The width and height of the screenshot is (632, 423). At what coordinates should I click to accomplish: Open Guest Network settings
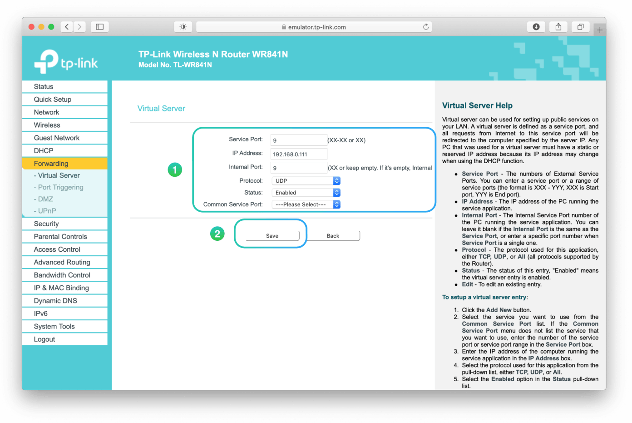(x=64, y=138)
